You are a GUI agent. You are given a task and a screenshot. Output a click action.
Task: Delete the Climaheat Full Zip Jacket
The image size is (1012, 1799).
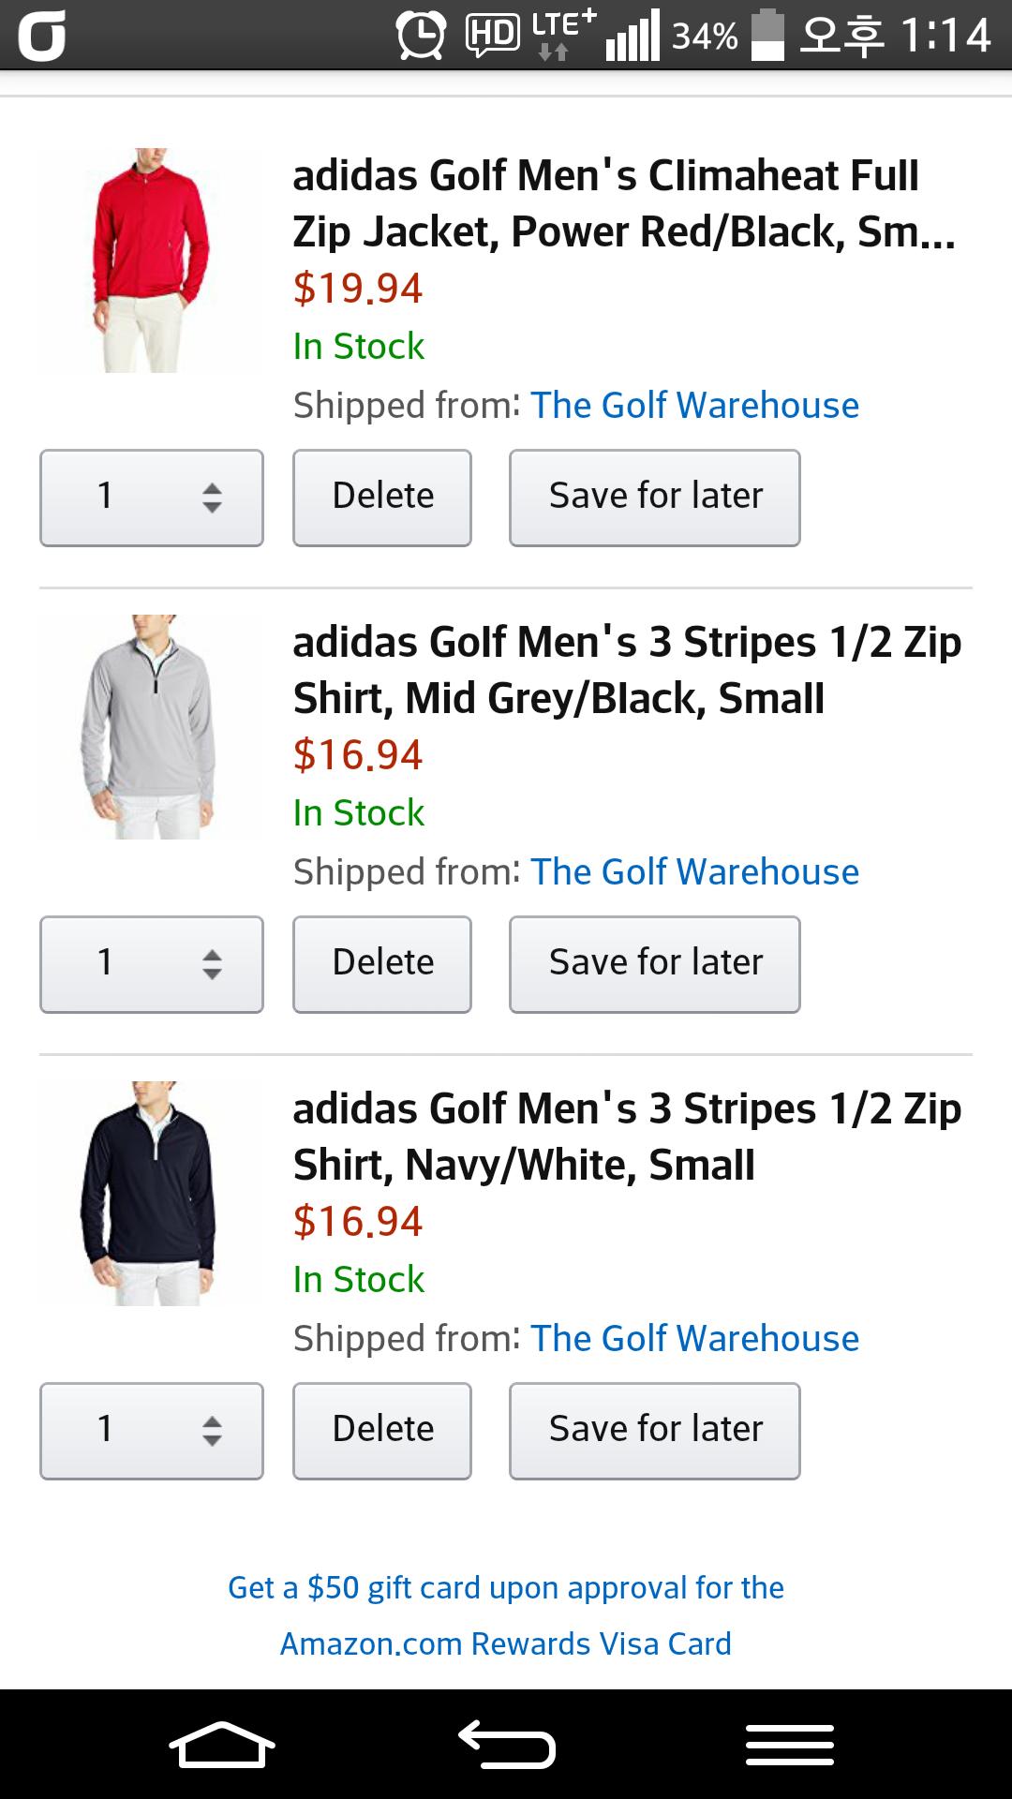(382, 498)
